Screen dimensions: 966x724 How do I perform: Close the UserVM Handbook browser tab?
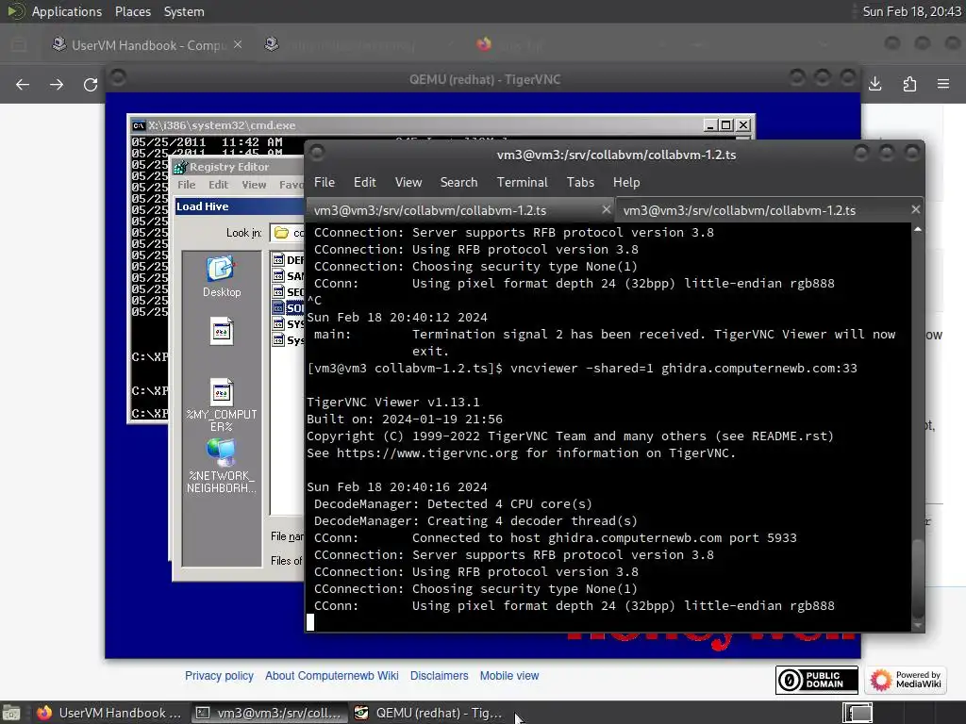pyautogui.click(x=238, y=44)
